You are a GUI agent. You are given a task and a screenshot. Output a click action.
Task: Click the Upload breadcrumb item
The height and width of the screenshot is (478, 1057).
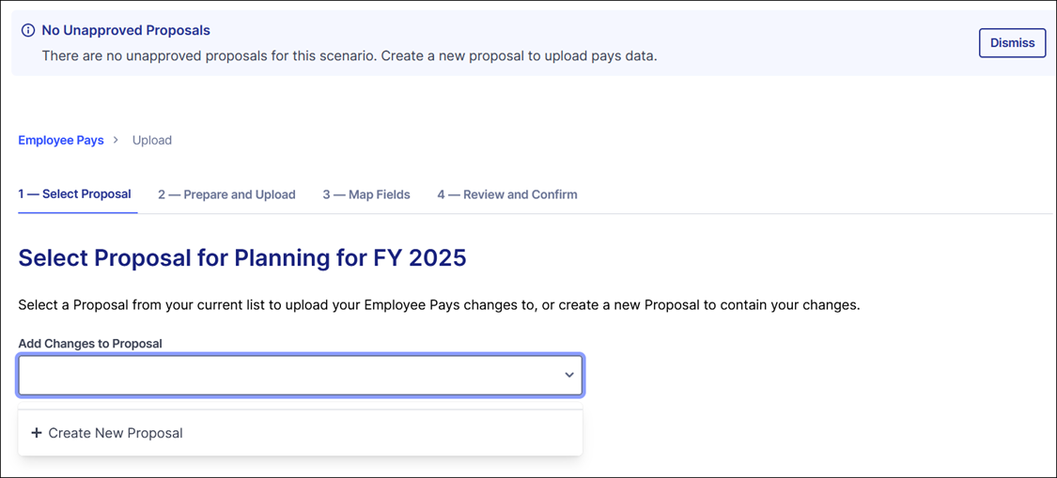click(x=152, y=140)
